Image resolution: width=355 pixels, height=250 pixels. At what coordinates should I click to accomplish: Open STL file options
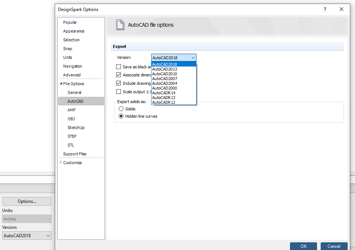(x=70, y=145)
